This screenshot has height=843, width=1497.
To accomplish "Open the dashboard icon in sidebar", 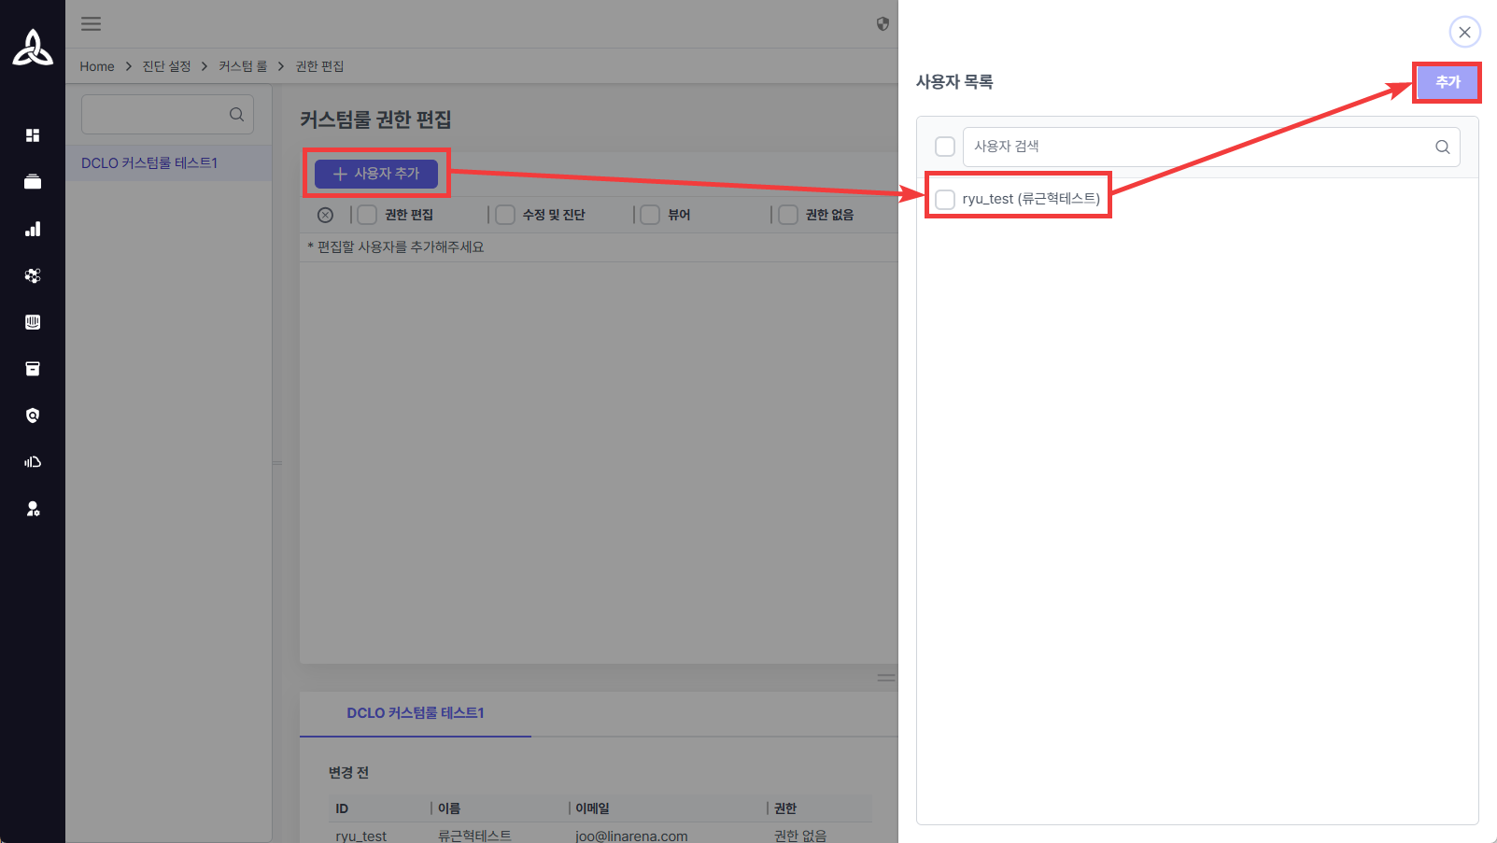I will point(33,135).
